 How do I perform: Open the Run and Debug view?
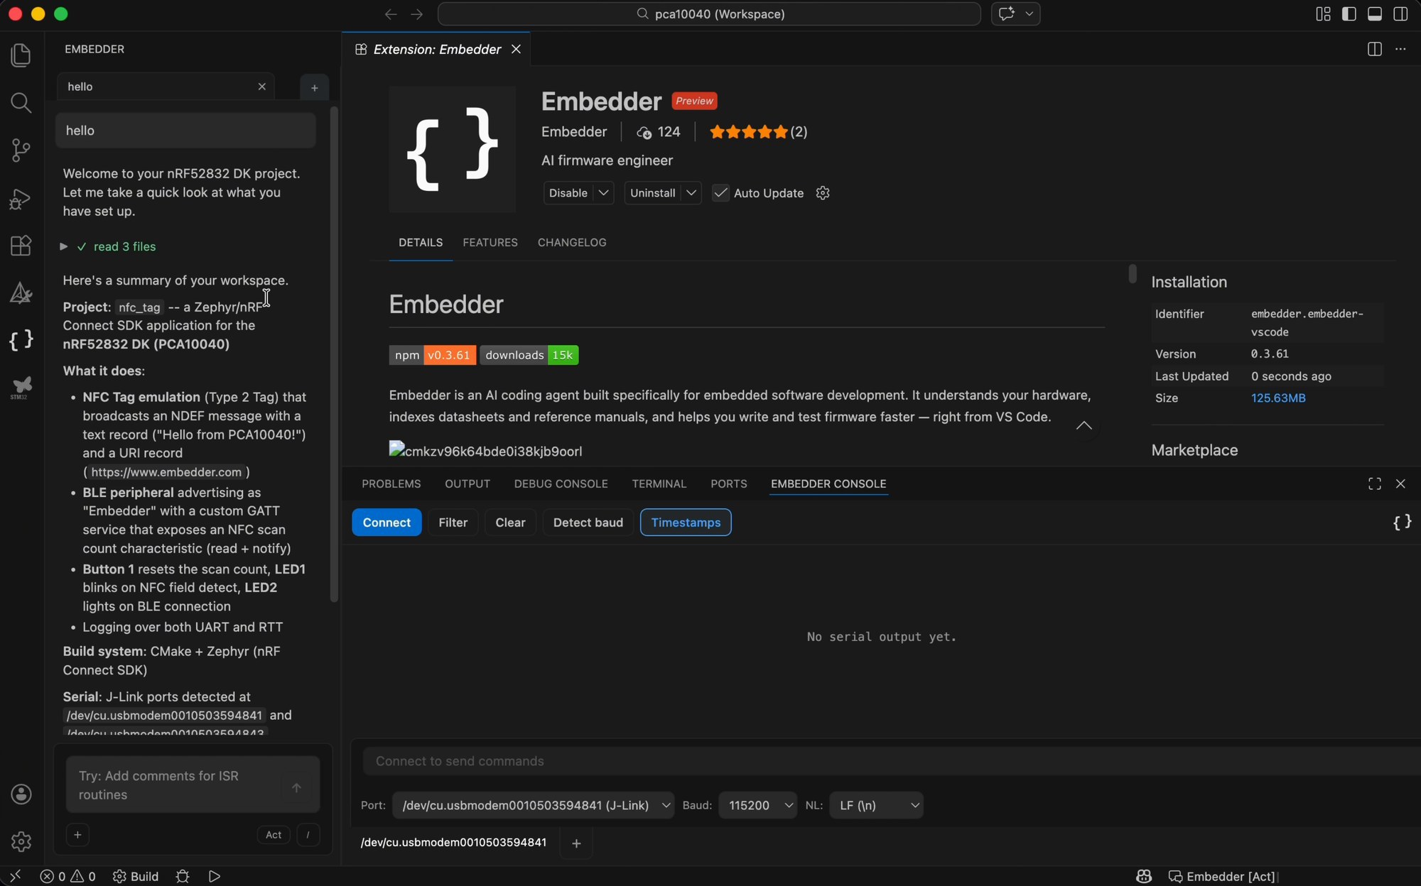tap(21, 198)
